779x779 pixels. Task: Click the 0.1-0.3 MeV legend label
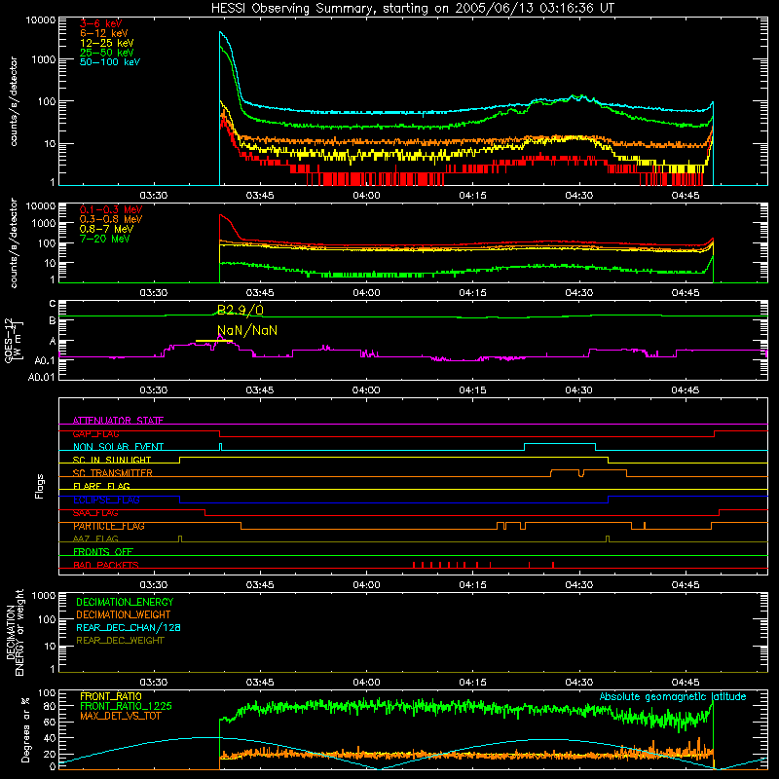tap(111, 209)
